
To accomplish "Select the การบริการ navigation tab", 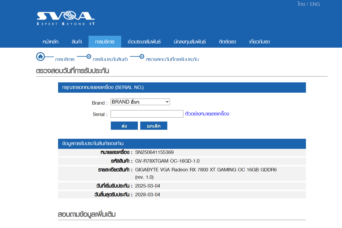I will (105, 42).
